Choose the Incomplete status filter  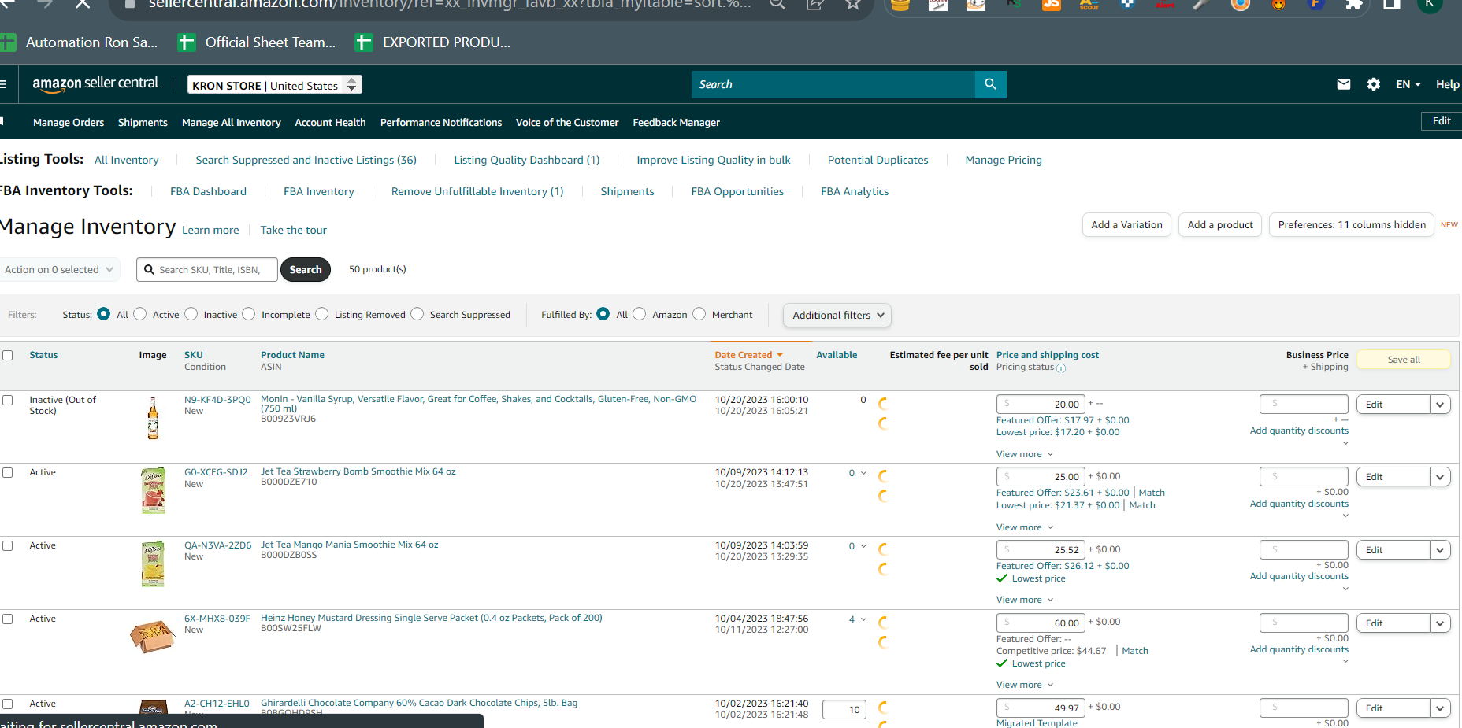coord(249,314)
